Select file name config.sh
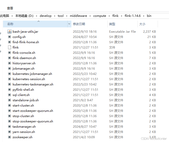169x142 pixels. (x=19, y=37)
